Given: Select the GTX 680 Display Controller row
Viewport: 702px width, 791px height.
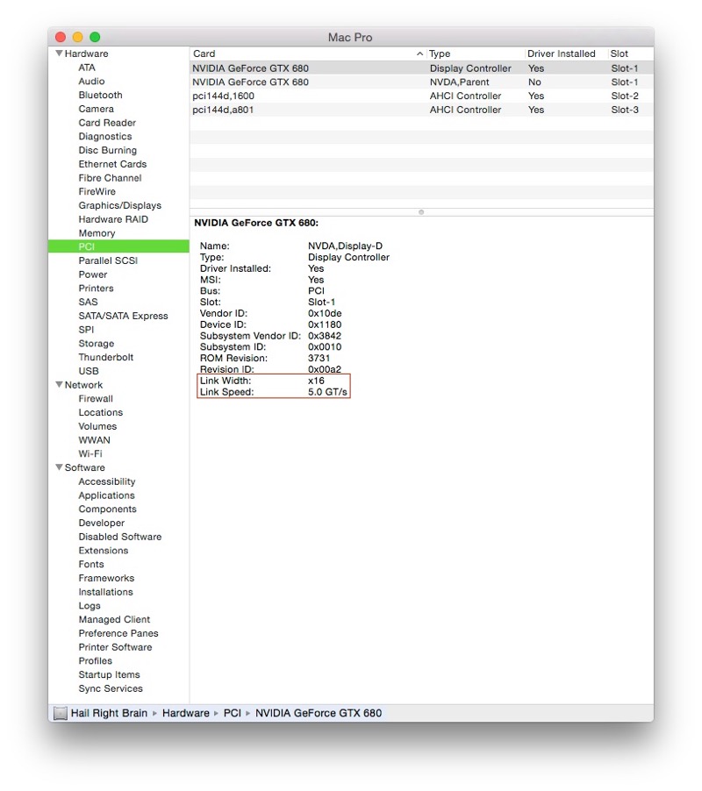Looking at the screenshot, I should coord(421,68).
